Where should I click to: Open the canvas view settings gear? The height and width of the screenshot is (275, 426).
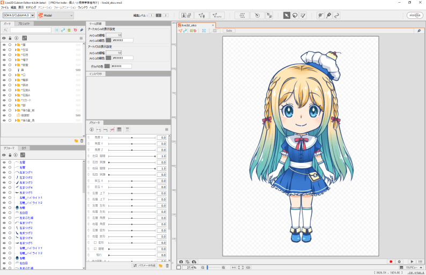click(399, 262)
